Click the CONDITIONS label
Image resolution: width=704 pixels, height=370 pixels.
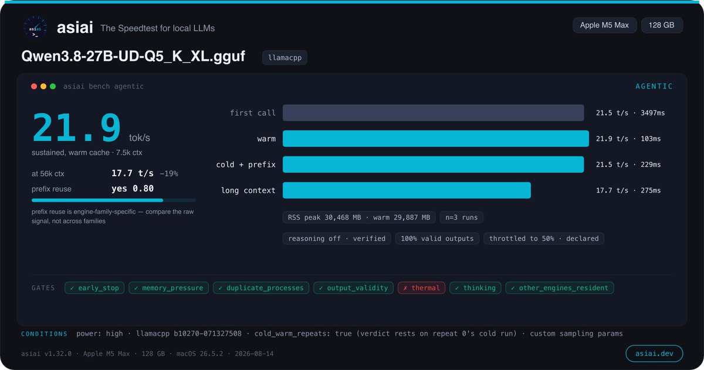coord(45,334)
